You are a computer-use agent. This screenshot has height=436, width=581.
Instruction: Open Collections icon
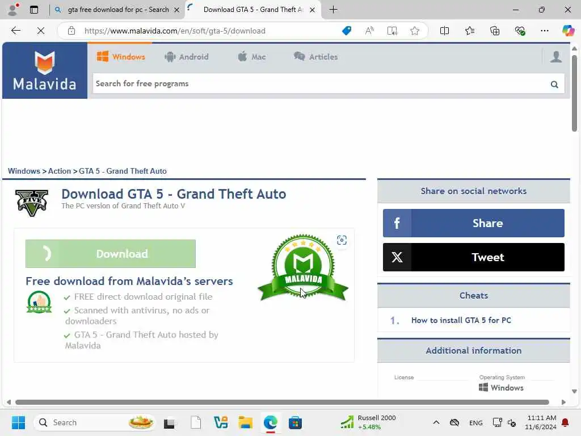[495, 31]
